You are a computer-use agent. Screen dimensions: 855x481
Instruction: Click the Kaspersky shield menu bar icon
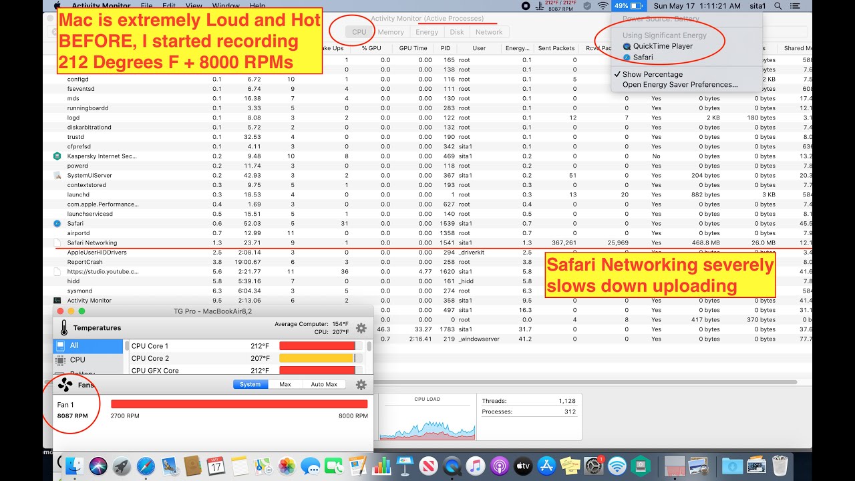(x=586, y=5)
